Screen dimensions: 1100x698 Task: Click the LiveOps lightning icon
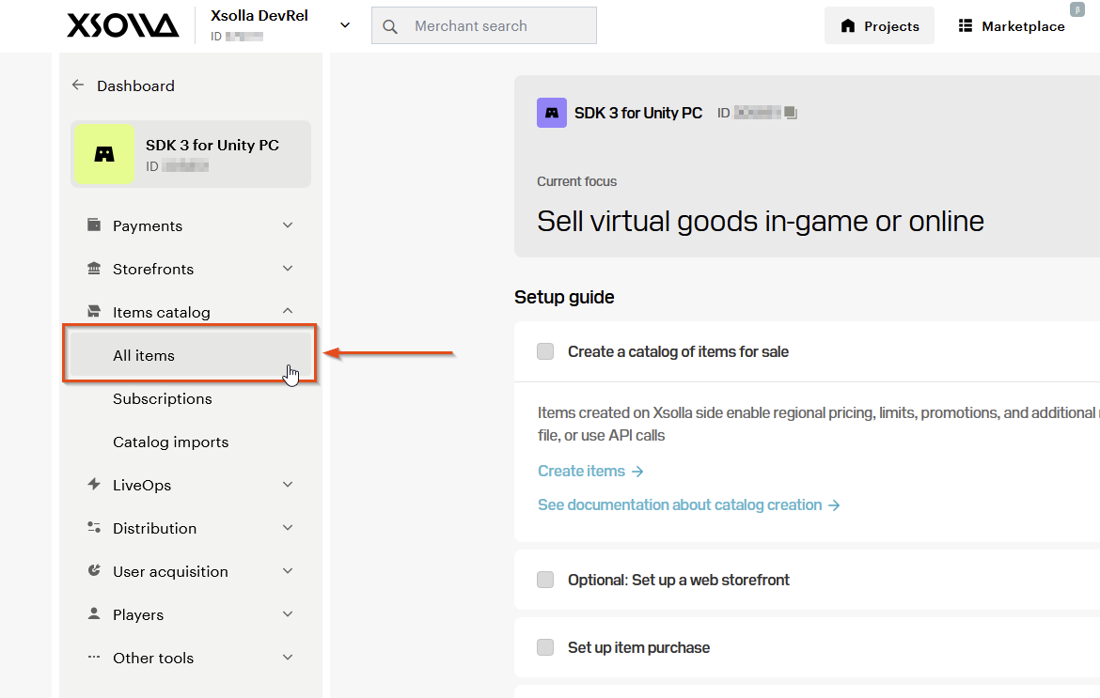tap(93, 484)
